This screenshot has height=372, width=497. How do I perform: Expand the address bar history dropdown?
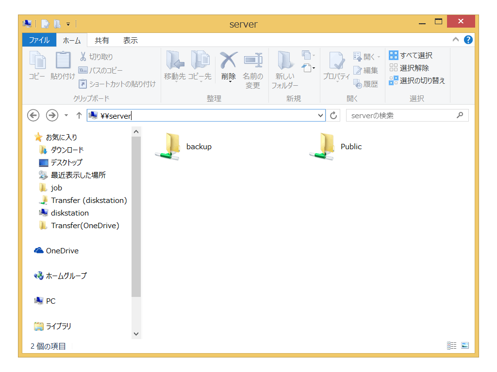320,116
